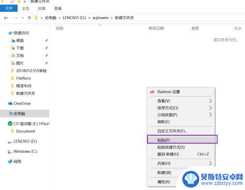Image resolution: width=245 pixels, height=190 pixels.
Task: Choose 粘贴快捷方式(S) in context menu
Action: tap(181, 147)
